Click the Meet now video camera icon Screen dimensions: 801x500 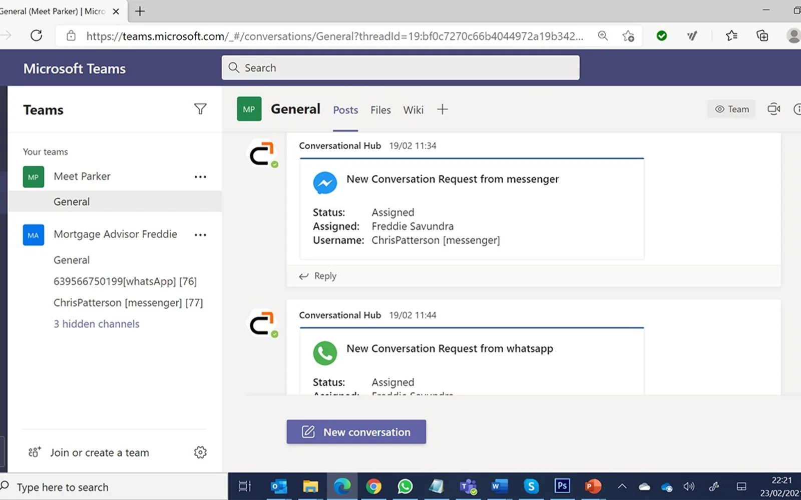pos(774,109)
